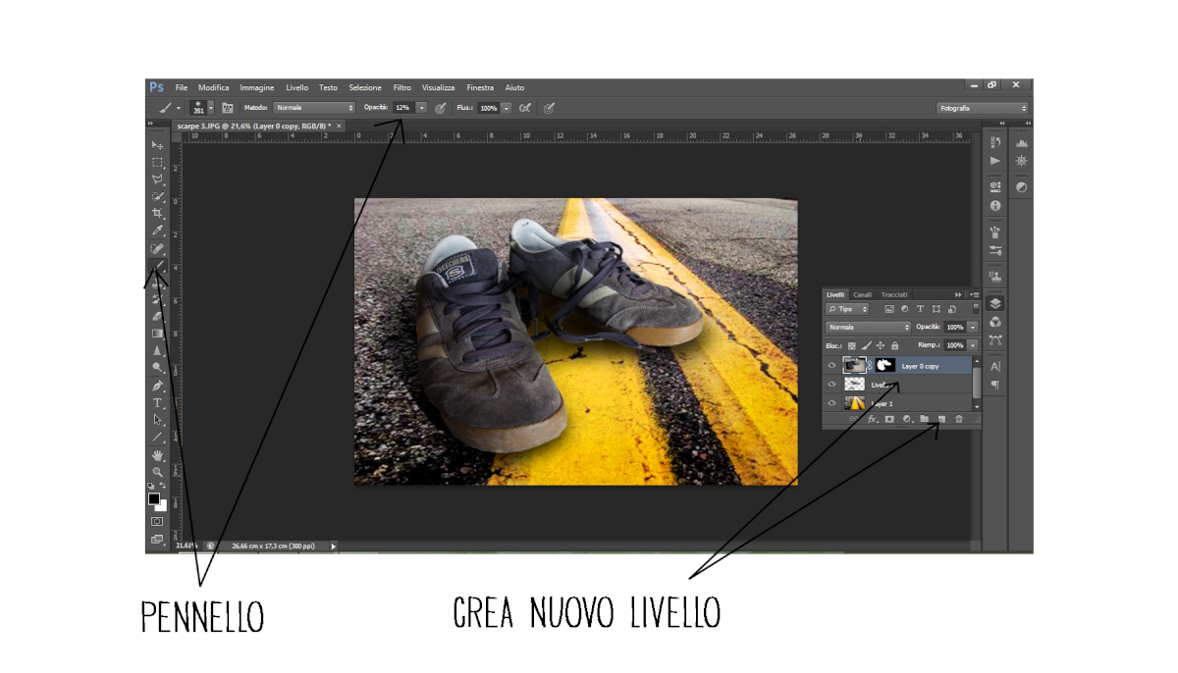Open the Flusso value arrow

click(507, 108)
